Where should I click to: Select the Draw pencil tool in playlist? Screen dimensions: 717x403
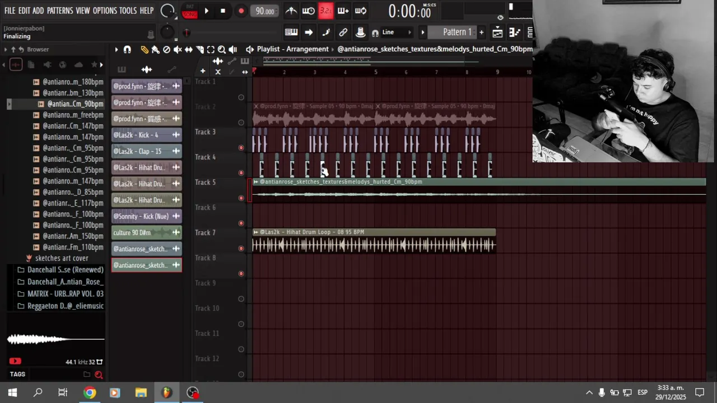point(145,49)
